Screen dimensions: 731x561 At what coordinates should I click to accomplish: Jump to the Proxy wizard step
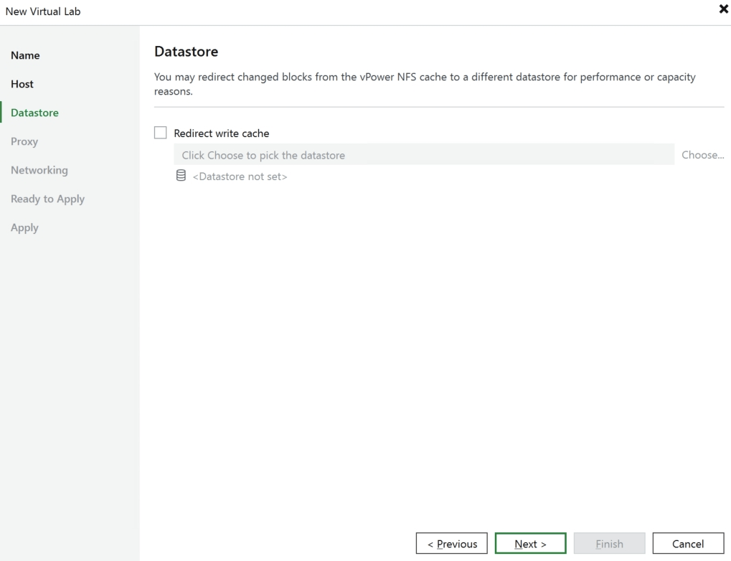[x=24, y=142]
